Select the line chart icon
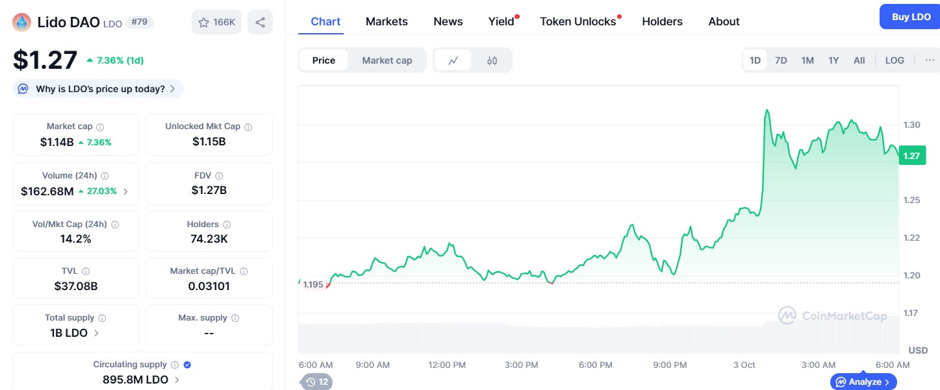The height and width of the screenshot is (390, 940). [x=453, y=60]
